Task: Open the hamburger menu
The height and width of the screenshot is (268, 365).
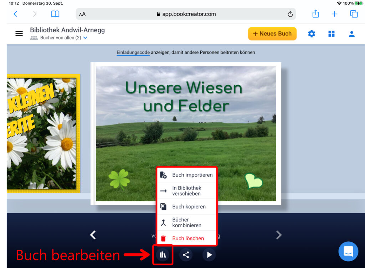Action: point(19,33)
